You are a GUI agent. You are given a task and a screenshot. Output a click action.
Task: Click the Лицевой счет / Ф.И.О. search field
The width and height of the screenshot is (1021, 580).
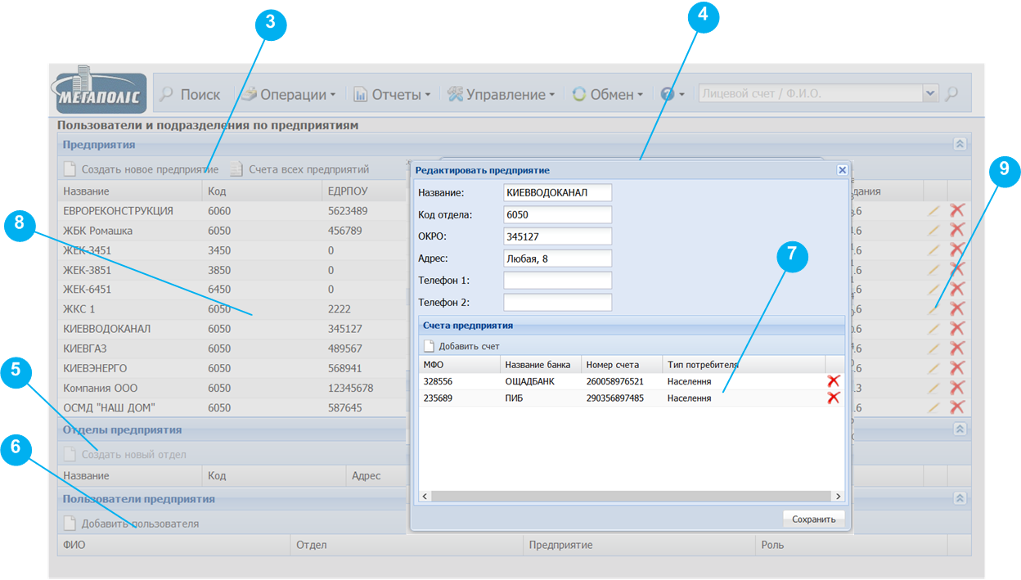810,94
